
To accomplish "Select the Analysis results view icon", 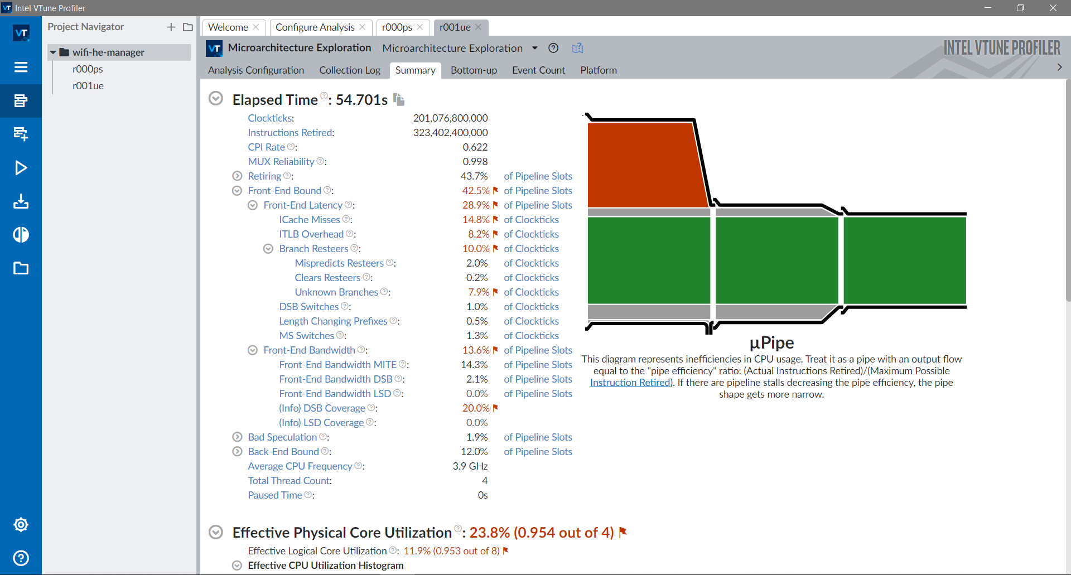I will pyautogui.click(x=21, y=101).
